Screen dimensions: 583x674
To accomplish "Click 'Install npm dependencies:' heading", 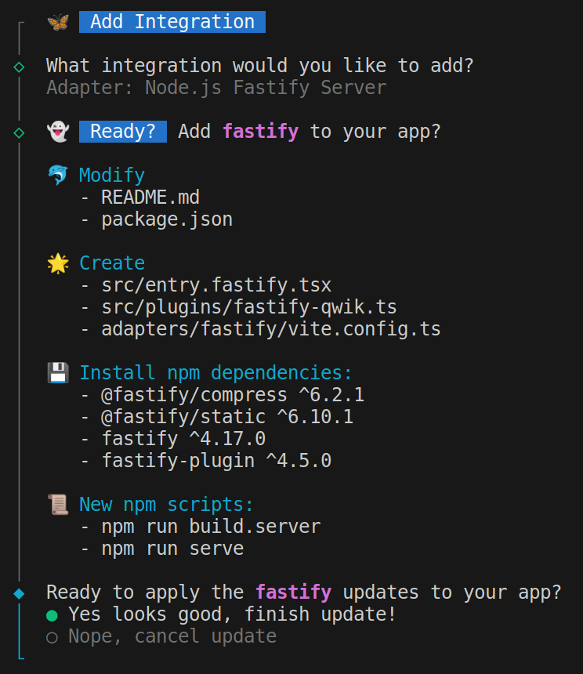I will pos(215,373).
